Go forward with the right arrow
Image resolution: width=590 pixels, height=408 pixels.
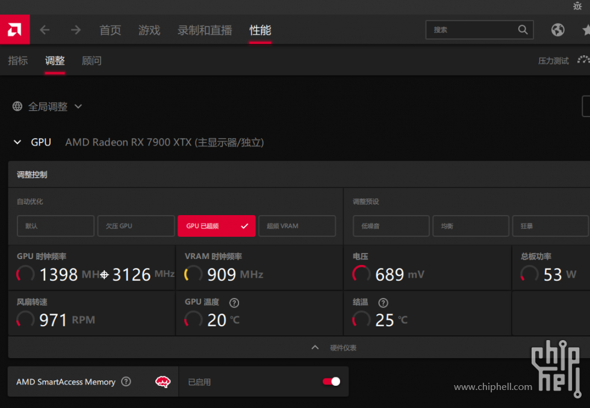tap(76, 29)
